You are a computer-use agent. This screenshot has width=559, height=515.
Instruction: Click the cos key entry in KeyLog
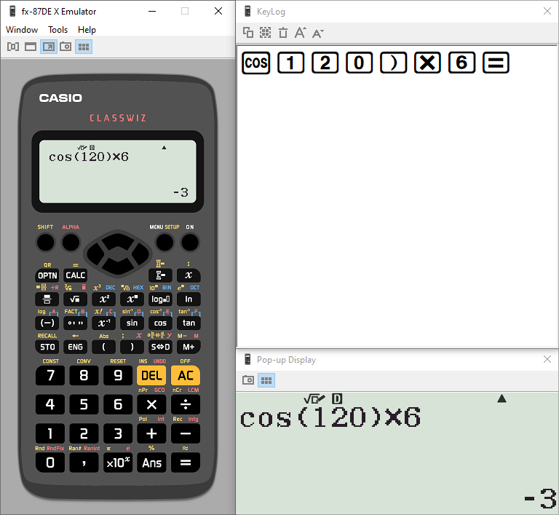(255, 63)
